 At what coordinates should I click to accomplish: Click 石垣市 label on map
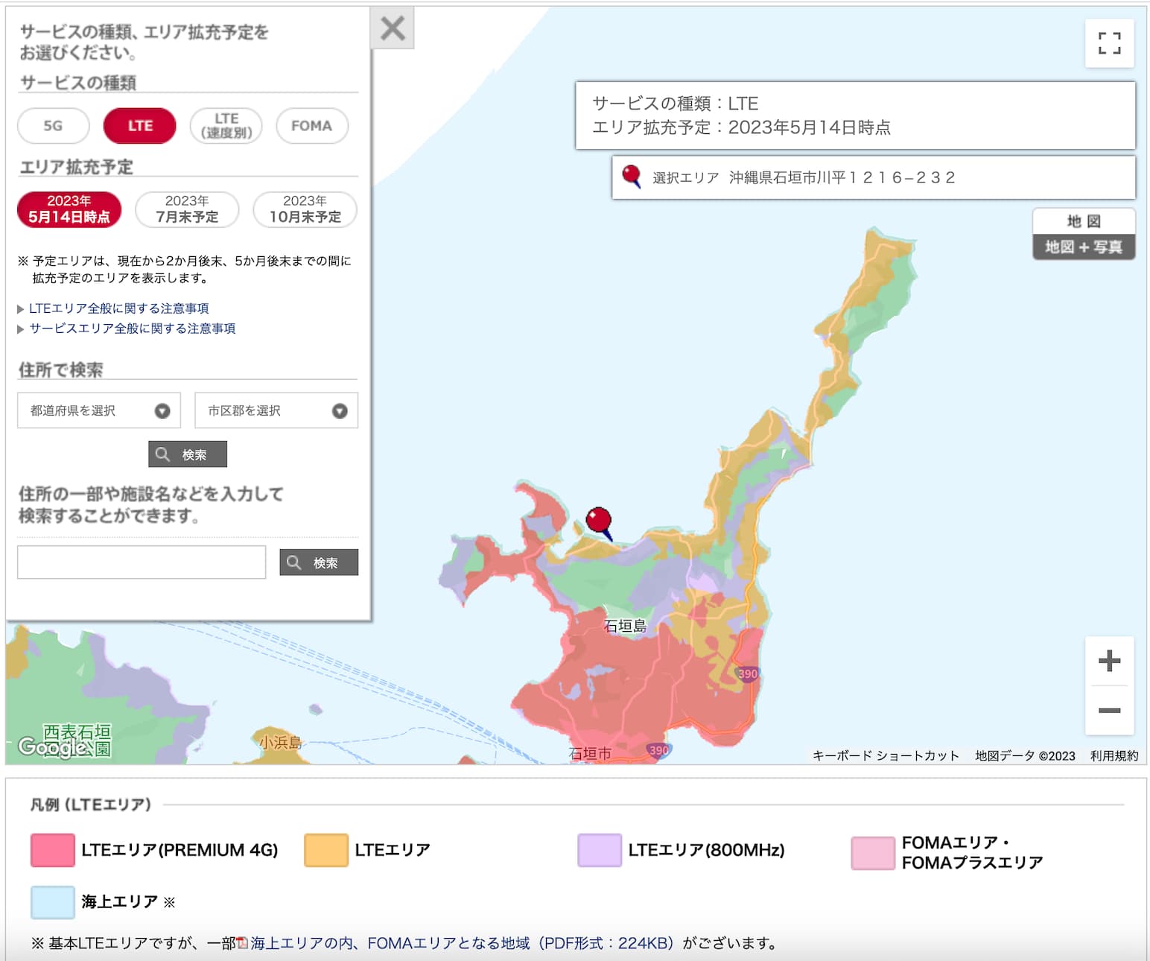[x=590, y=753]
